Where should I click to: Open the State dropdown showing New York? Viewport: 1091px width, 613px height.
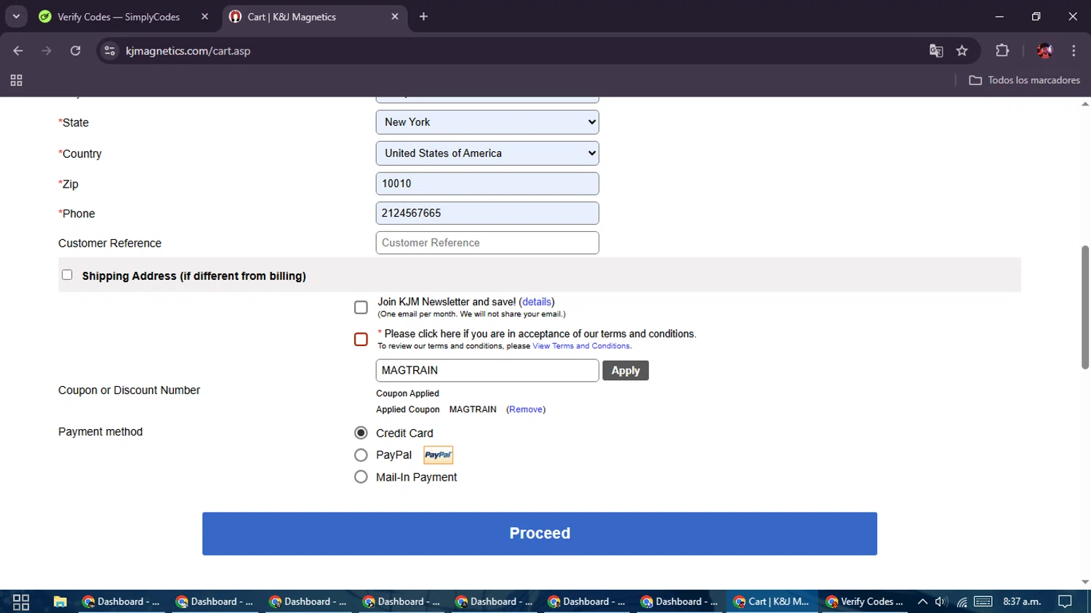[x=487, y=122]
